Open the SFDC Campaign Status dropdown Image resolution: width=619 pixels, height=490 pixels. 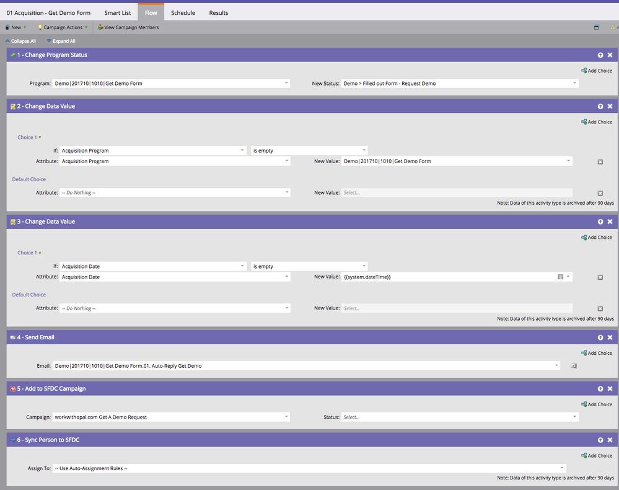(460, 417)
